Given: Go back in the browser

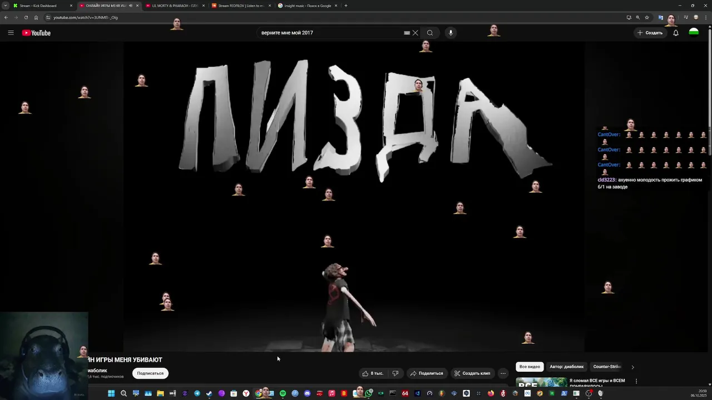Looking at the screenshot, I should point(6,17).
